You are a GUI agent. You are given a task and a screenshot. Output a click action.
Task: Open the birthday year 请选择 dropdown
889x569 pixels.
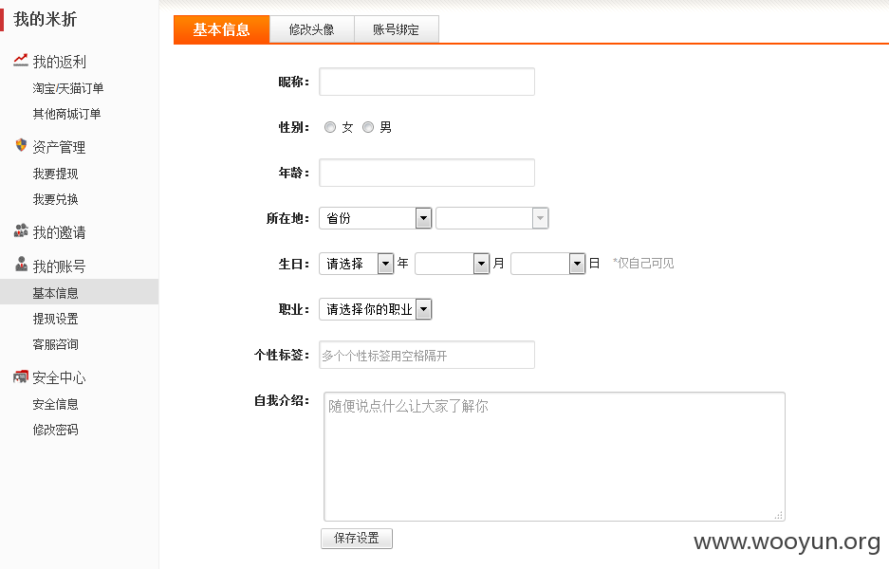click(x=356, y=264)
